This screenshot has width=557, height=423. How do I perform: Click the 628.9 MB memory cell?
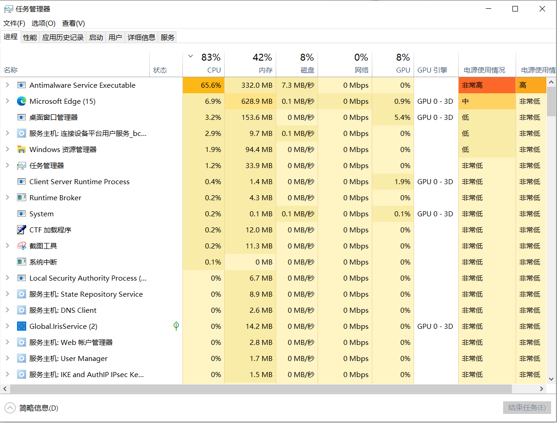(250, 101)
